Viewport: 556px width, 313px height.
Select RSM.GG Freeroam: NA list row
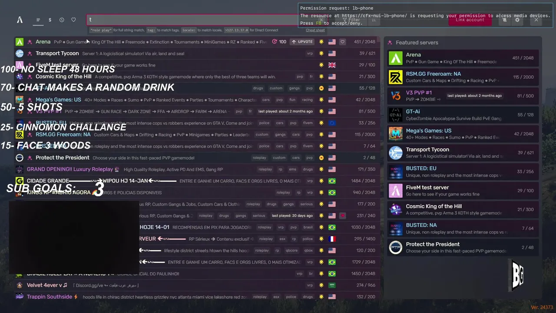tap(198, 134)
